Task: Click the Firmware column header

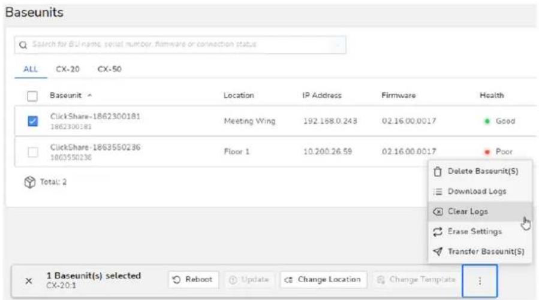Action: point(399,95)
